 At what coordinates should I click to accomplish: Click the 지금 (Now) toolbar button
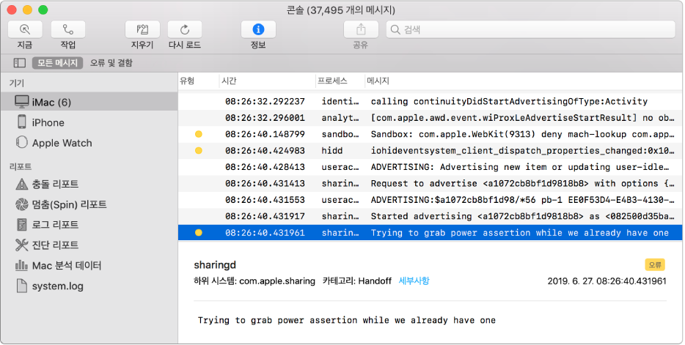pos(25,29)
